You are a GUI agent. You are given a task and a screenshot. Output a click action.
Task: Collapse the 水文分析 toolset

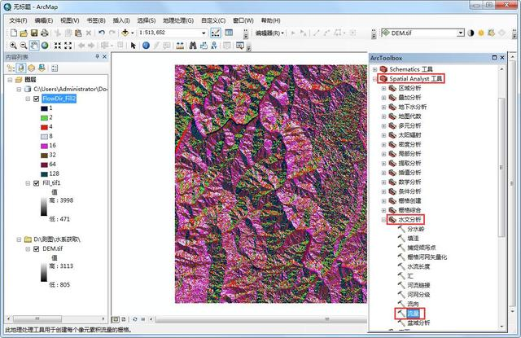pos(383,220)
